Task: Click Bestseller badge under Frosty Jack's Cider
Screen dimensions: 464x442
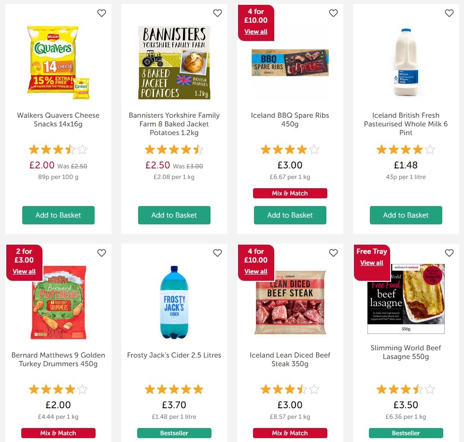Action: 174,433
